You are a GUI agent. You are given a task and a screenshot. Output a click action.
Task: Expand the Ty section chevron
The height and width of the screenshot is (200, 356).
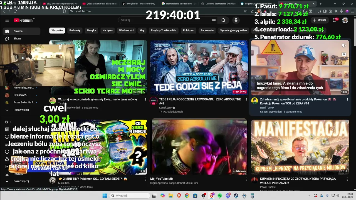pos(11,122)
